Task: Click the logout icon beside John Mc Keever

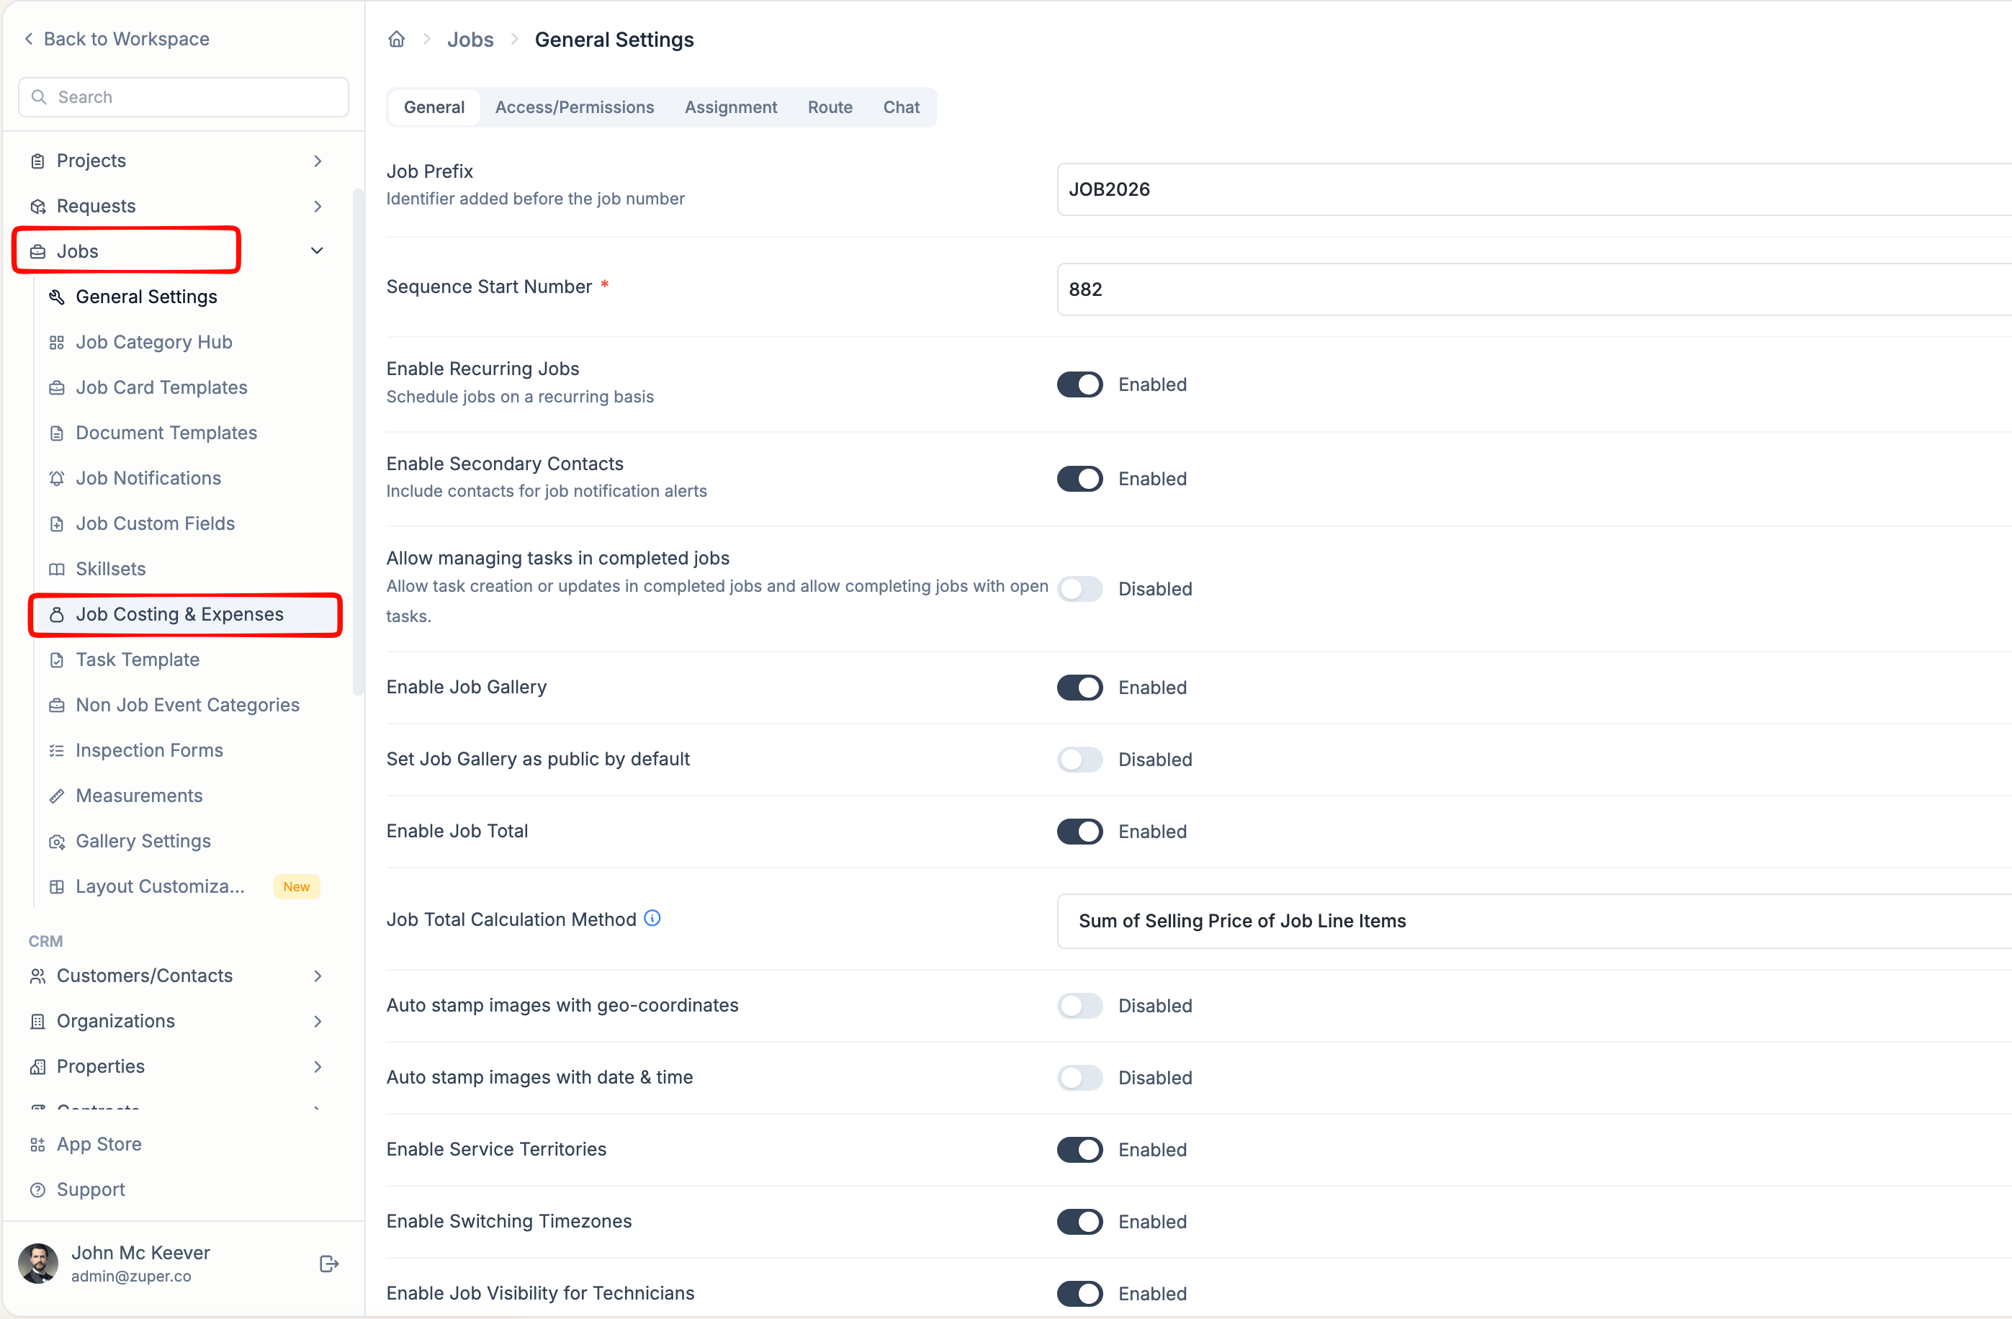Action: (330, 1264)
